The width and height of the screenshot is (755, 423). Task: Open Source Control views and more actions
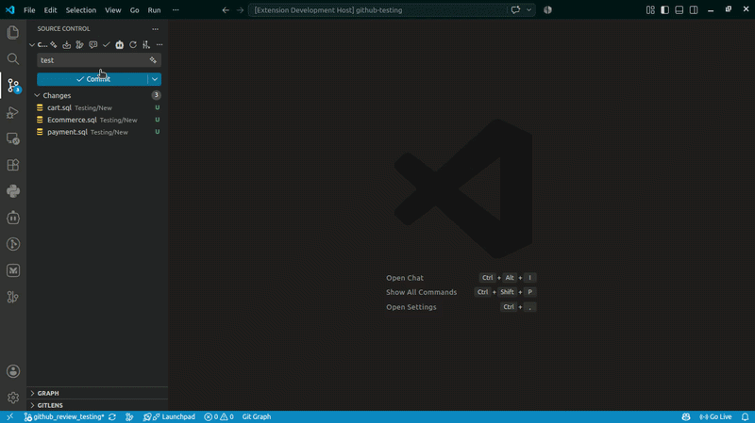click(155, 29)
